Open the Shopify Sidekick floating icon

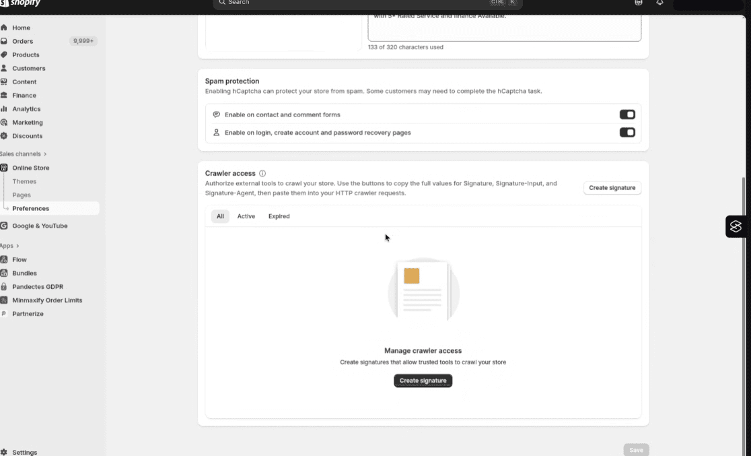(736, 227)
